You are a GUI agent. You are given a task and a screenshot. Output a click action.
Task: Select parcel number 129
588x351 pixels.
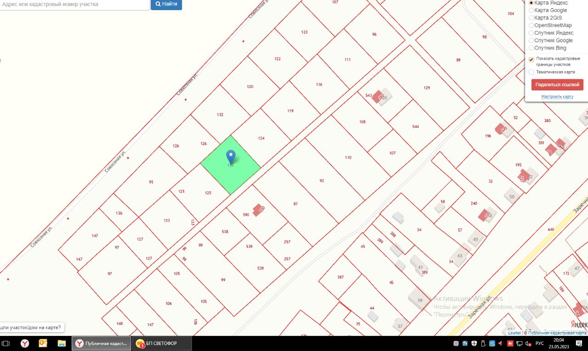point(427,88)
